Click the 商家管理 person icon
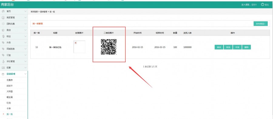This screenshot has height=119, width=273. tap(3, 18)
